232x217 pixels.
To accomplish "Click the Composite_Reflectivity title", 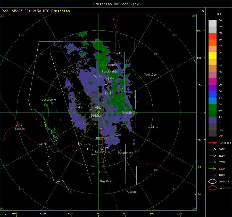I will tap(116, 4).
